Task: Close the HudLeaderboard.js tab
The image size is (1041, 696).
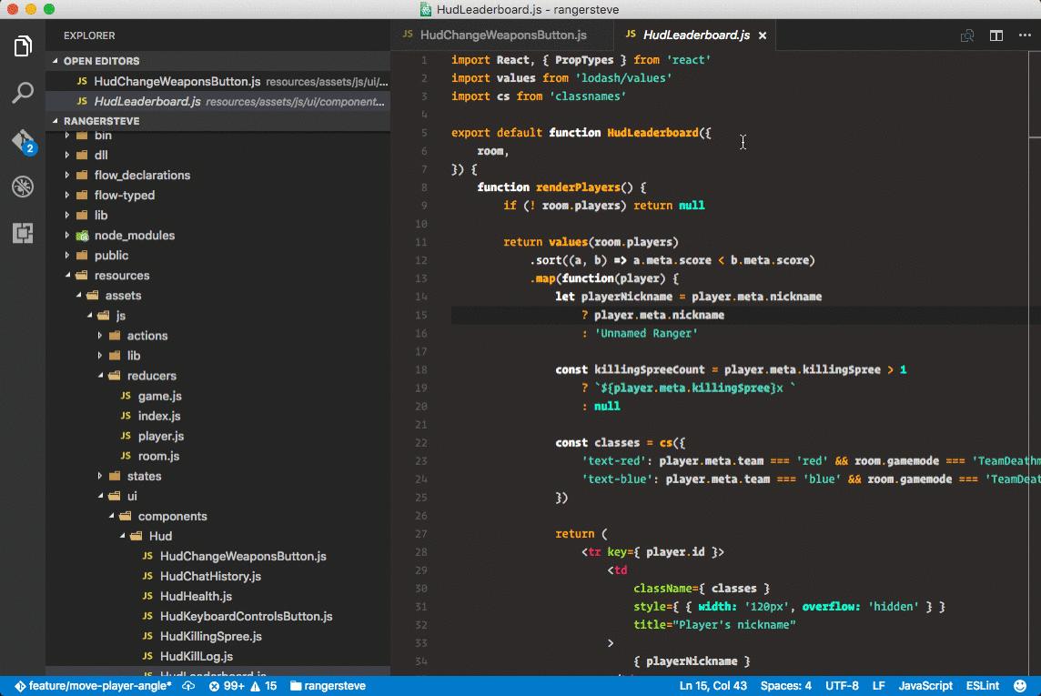Action: (x=762, y=35)
